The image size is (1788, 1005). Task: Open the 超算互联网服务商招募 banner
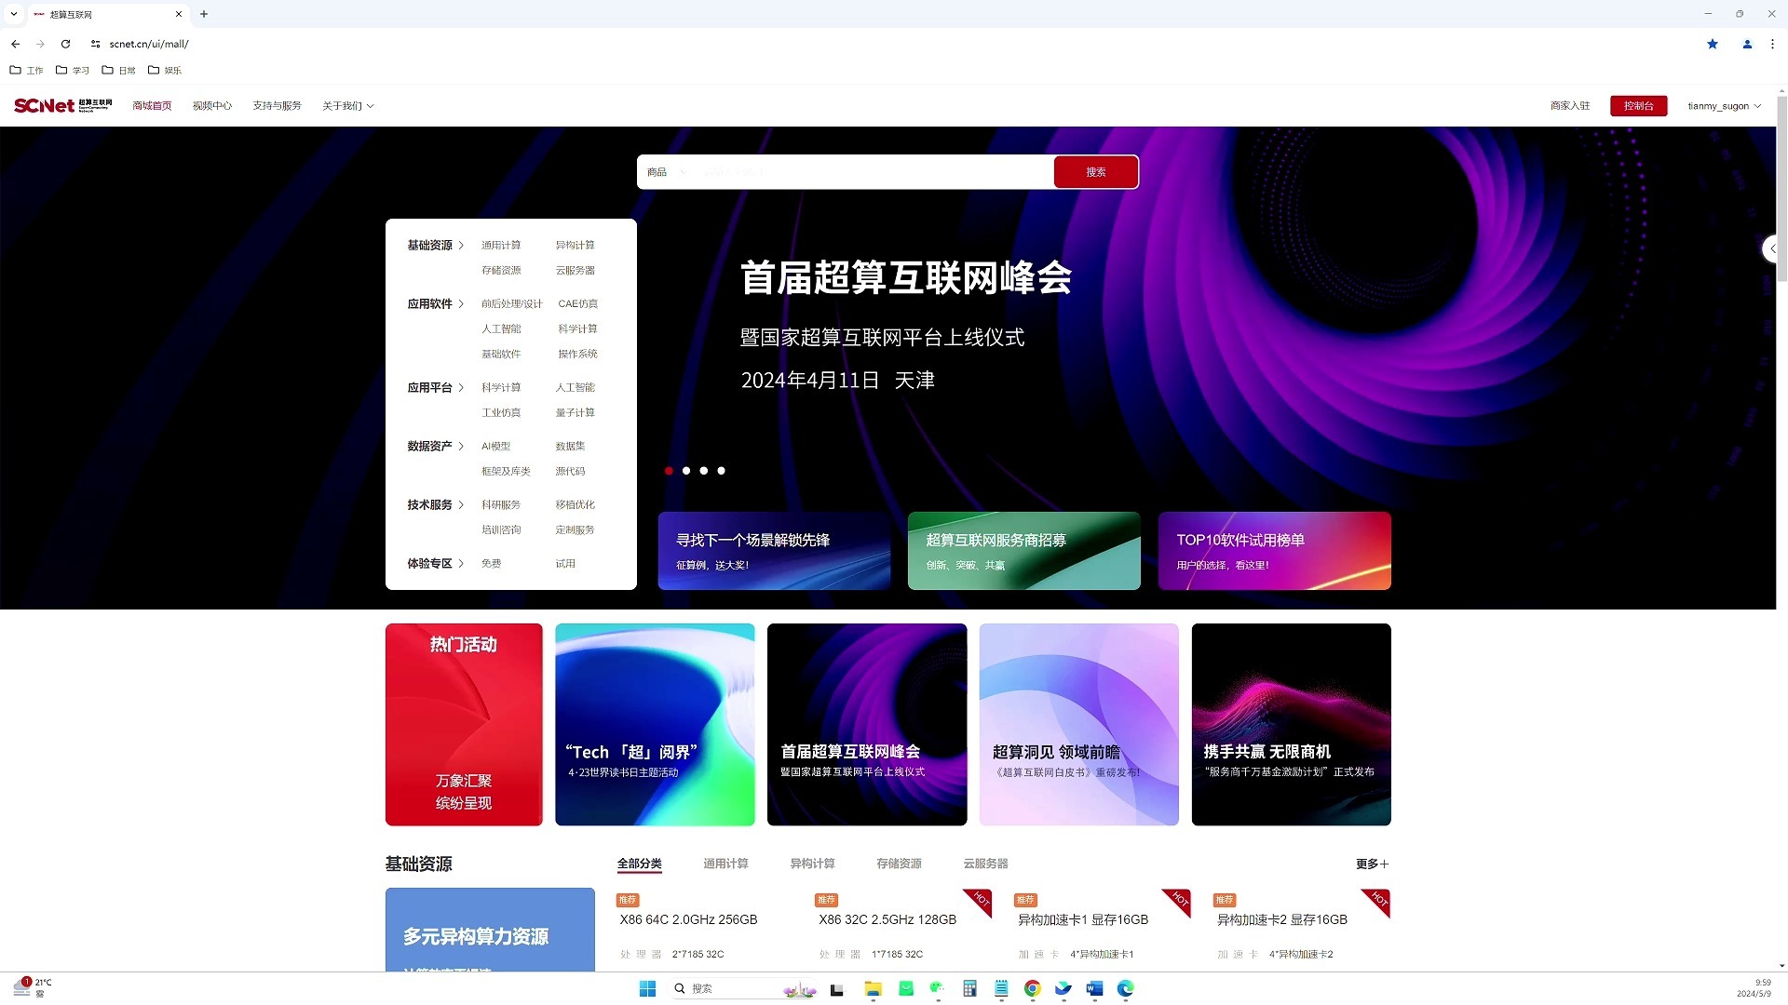coord(1023,551)
